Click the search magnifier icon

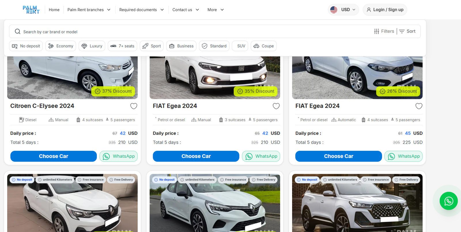click(18, 31)
